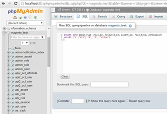The image size is (167, 114).
Task: Clear table filter with red X
Action: tap(42, 37)
